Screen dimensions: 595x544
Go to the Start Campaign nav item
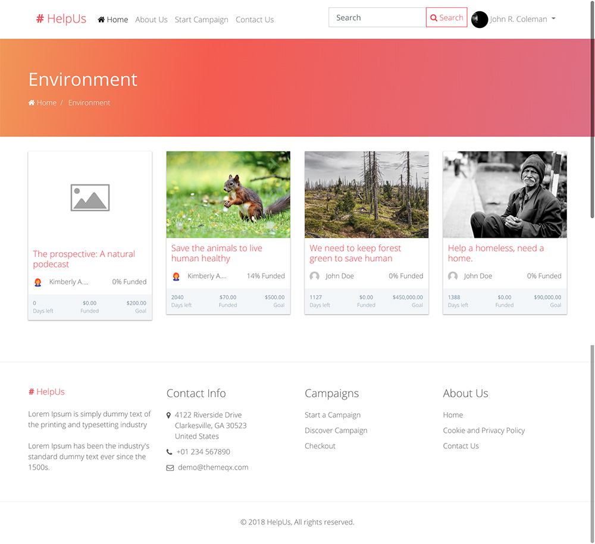coord(201,20)
